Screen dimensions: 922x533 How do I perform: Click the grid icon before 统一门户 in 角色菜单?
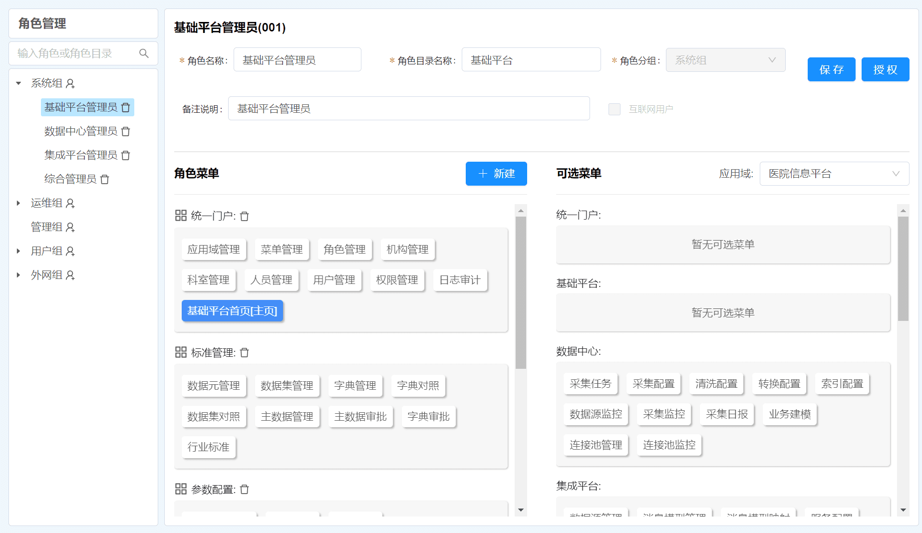click(x=181, y=216)
